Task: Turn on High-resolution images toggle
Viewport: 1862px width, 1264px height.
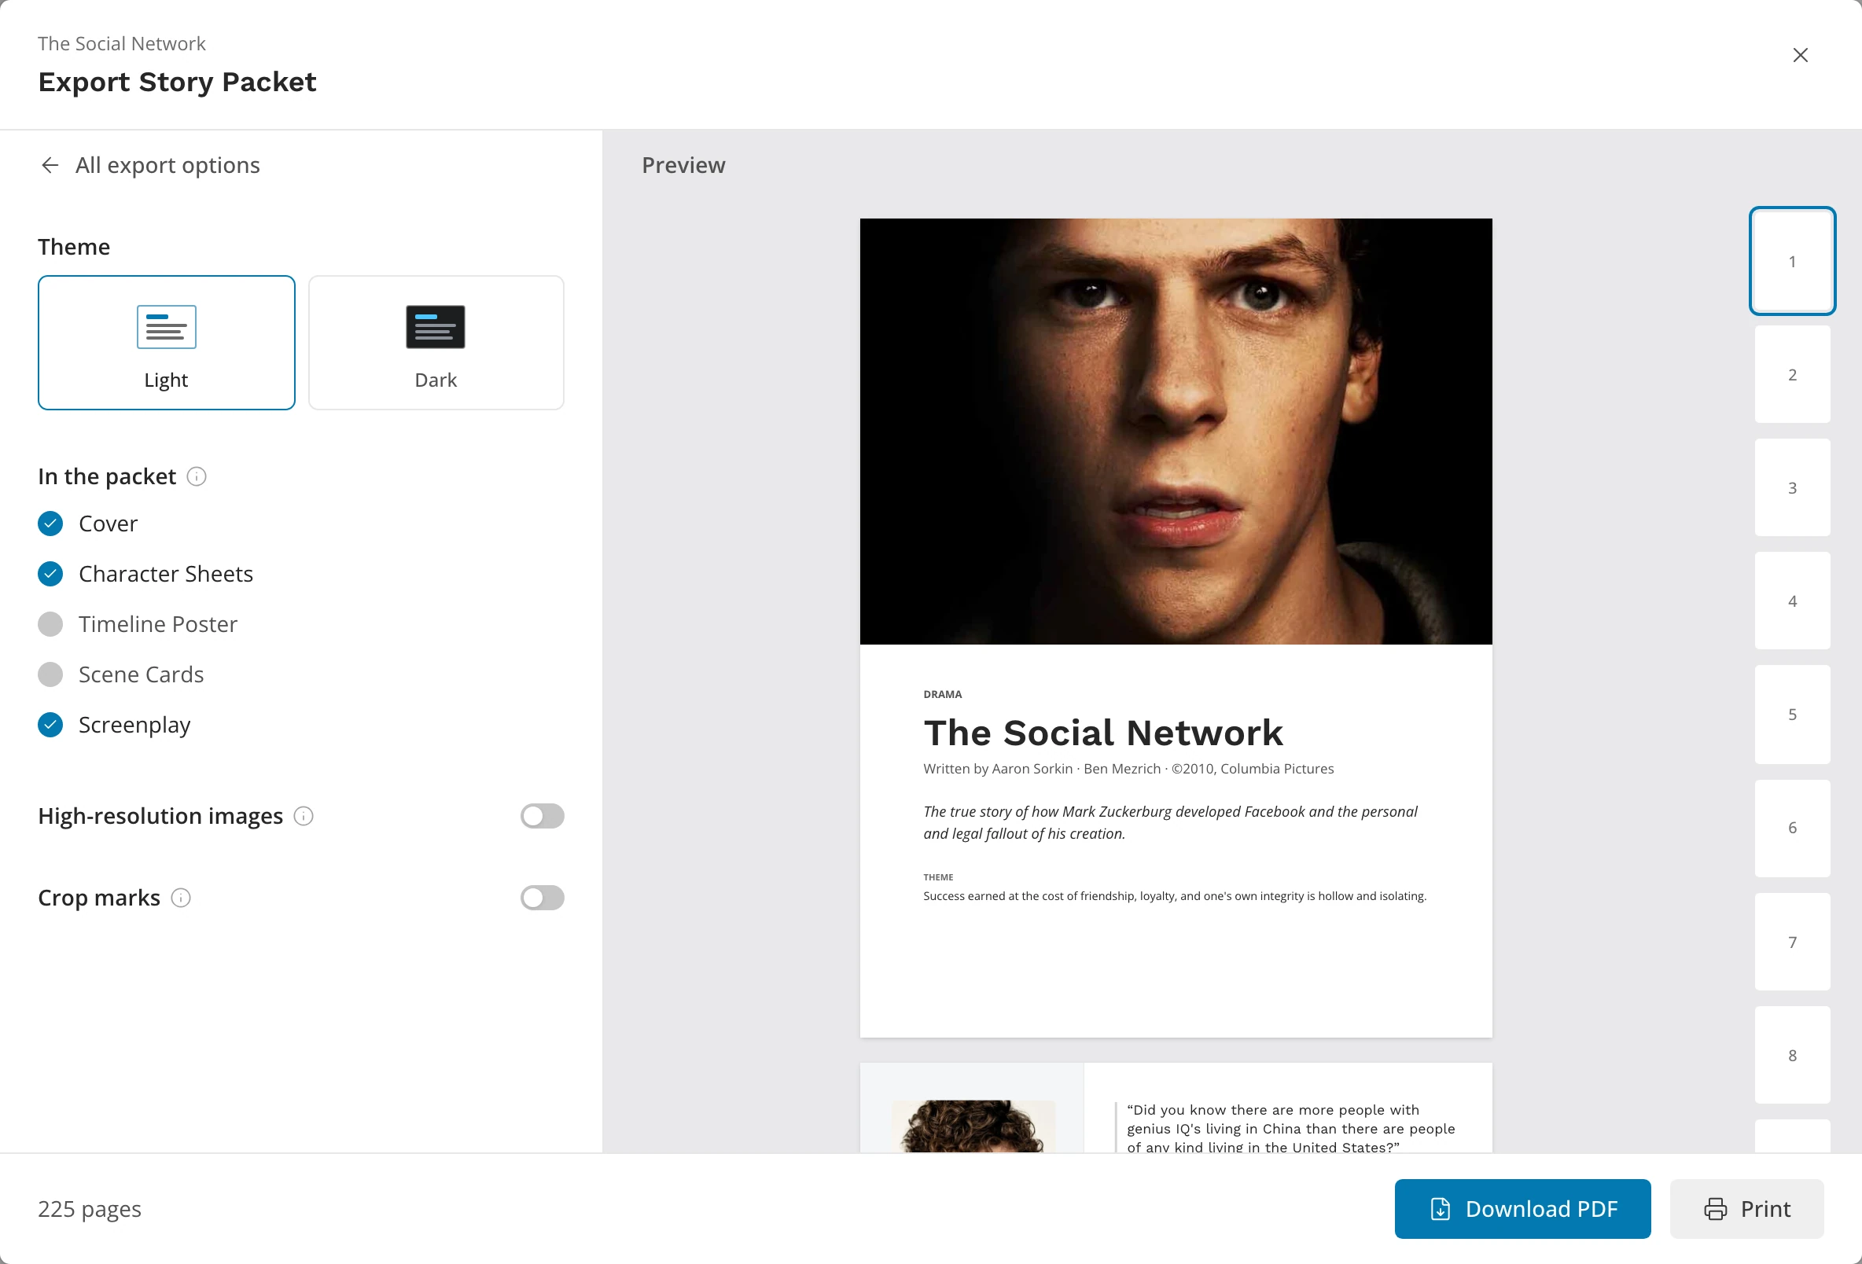Action: click(x=543, y=816)
